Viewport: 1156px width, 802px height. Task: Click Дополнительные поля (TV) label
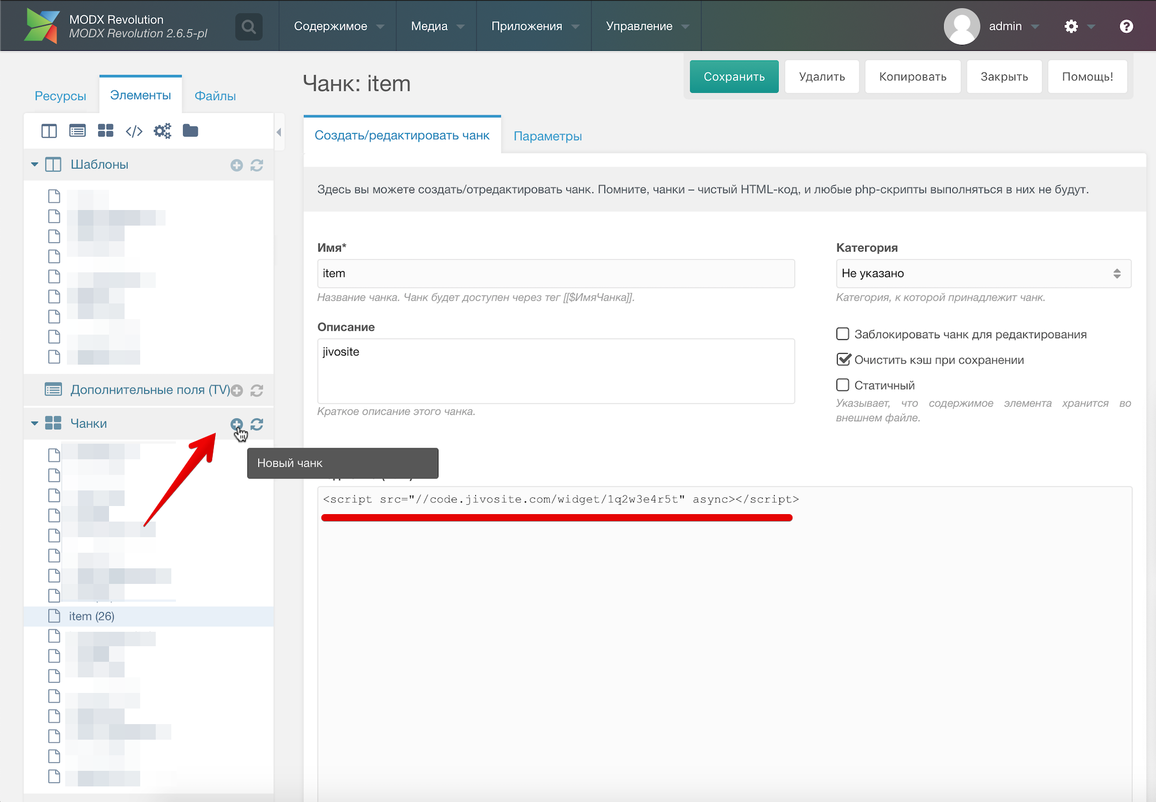(150, 390)
